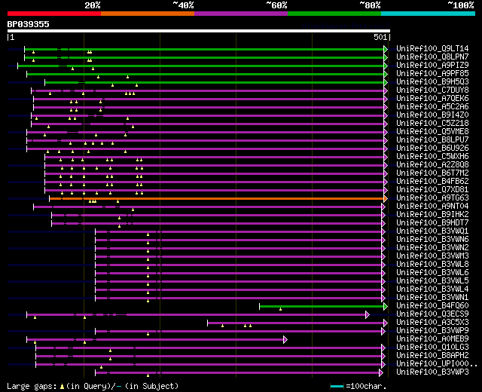Select the UniRef100_B3VWL5 text
Viewport: 482px width, 392px height.
pos(432,281)
